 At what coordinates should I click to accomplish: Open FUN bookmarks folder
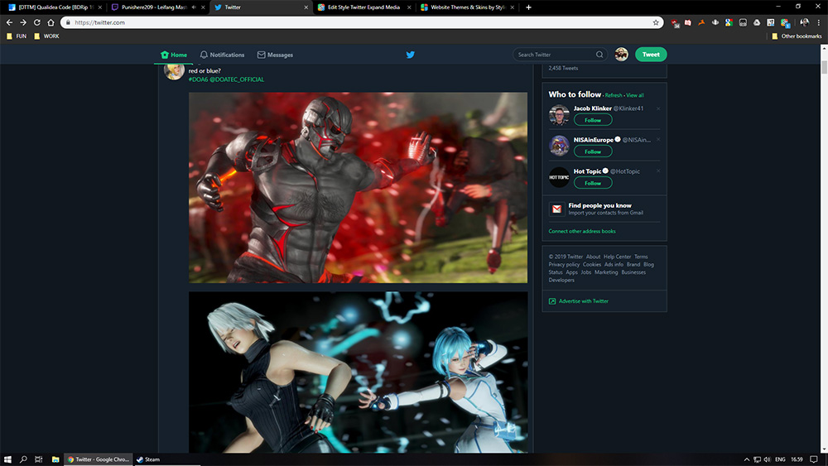click(17, 36)
